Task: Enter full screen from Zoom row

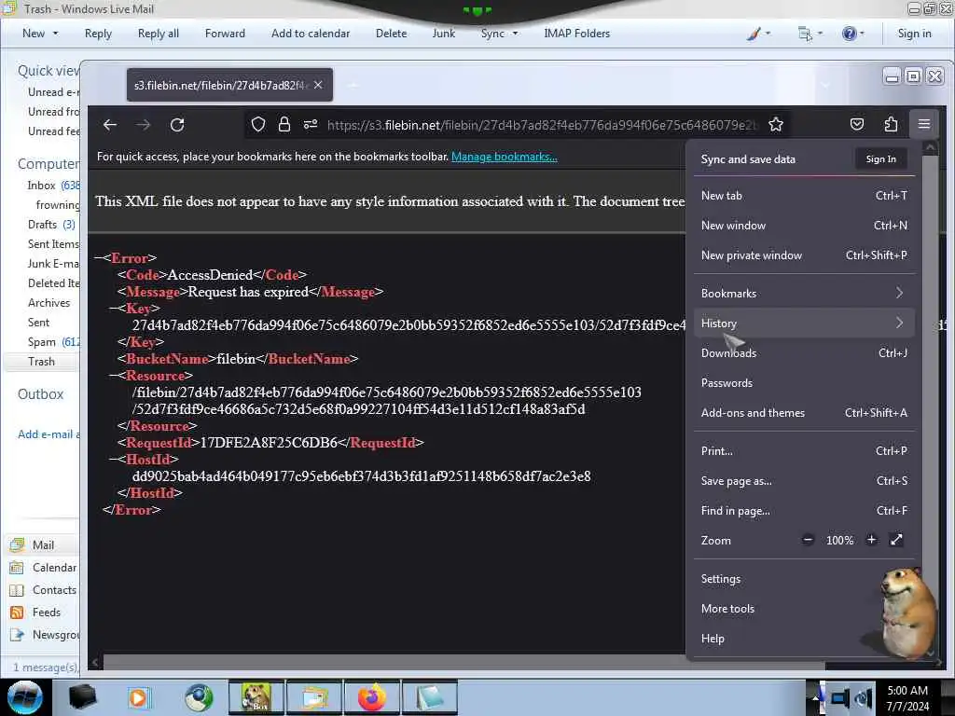Action: (x=896, y=540)
